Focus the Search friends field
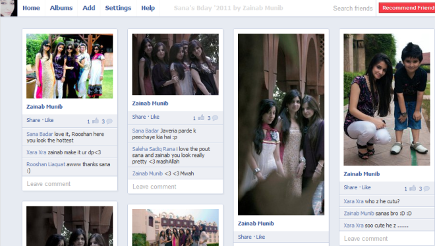The height and width of the screenshot is (246, 435). click(x=353, y=9)
